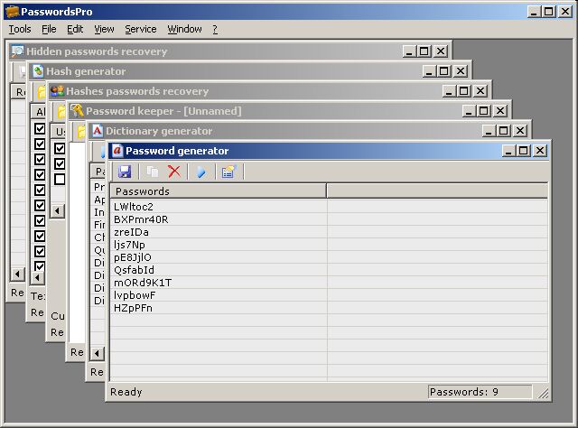Click left scroll arrow in Hash generator window
This screenshot has width=578, height=428.
[37, 277]
